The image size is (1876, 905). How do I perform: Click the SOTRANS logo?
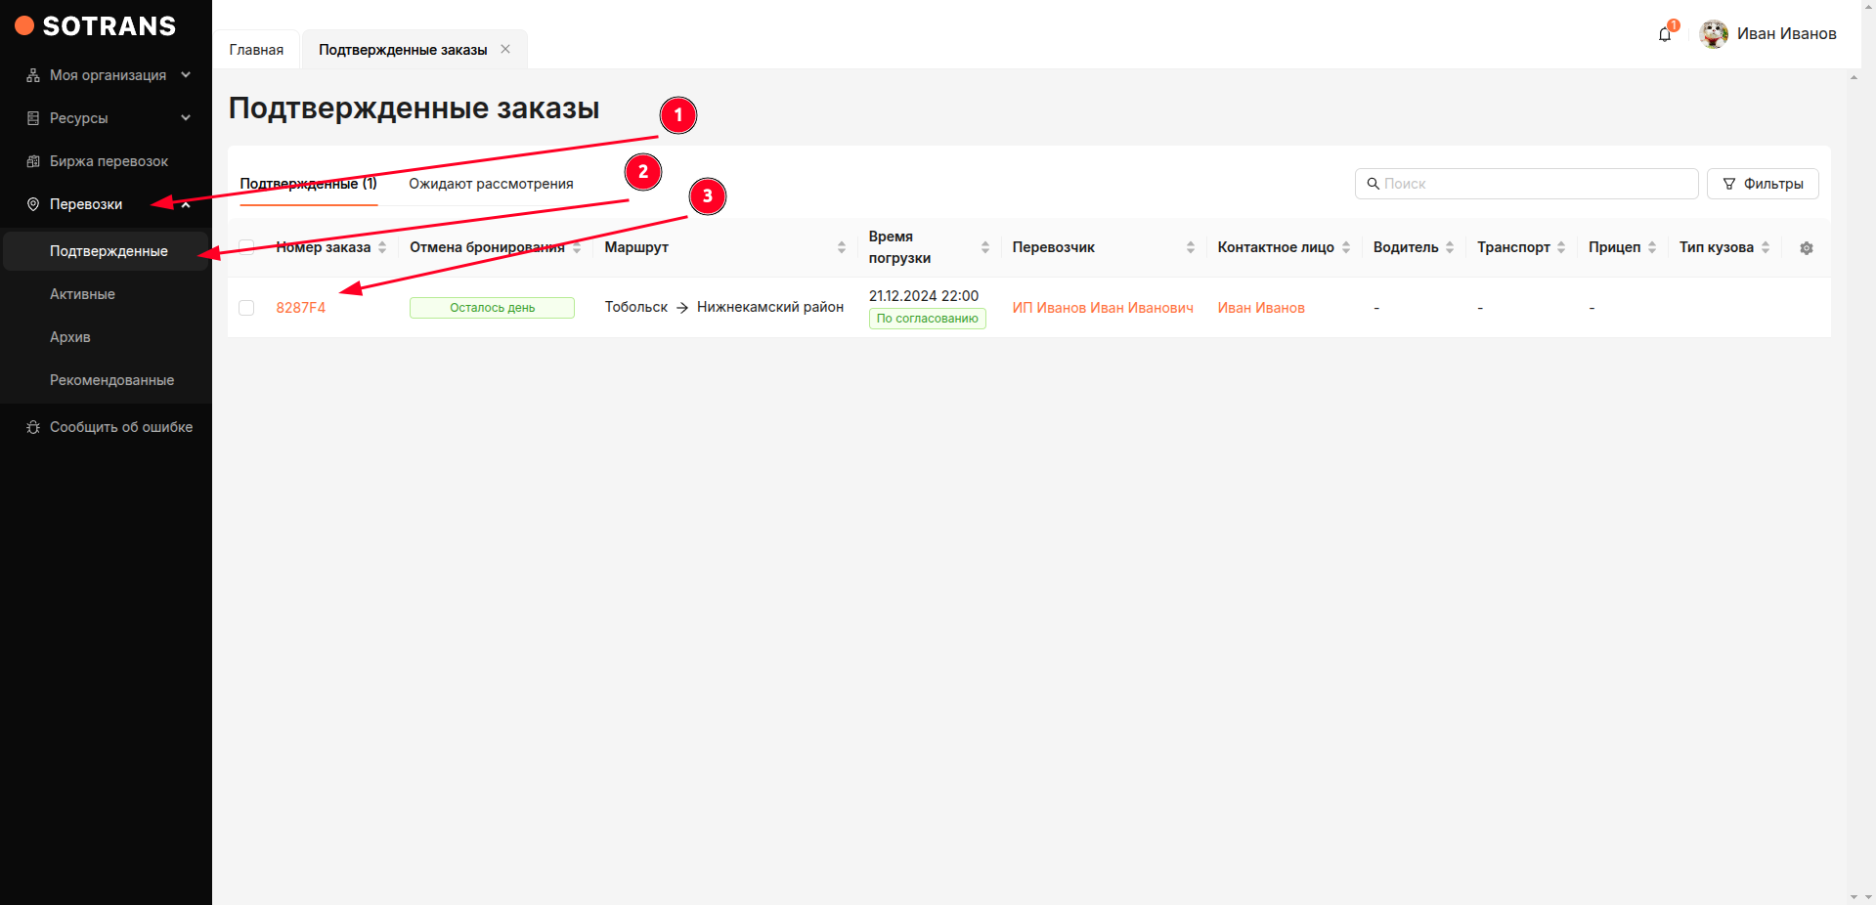(96, 26)
